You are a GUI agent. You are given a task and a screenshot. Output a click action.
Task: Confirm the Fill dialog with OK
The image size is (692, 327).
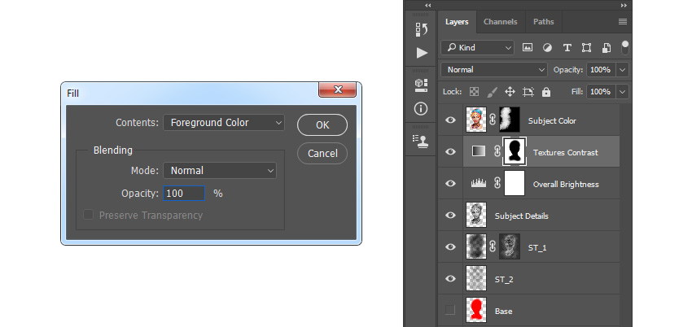322,124
